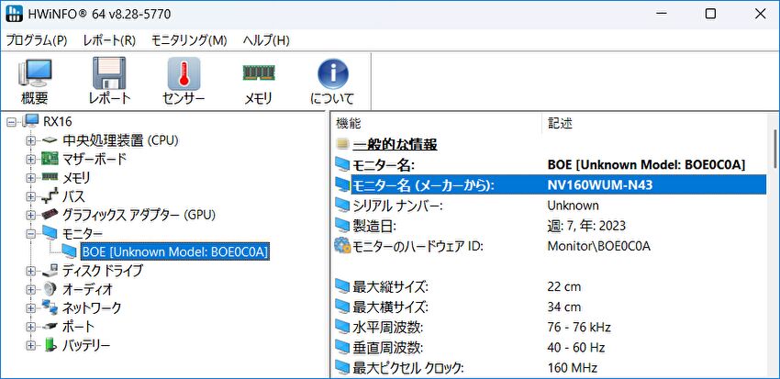Click the GPU card icon in tree
Image resolution: width=780 pixels, height=379 pixels.
coord(50,215)
